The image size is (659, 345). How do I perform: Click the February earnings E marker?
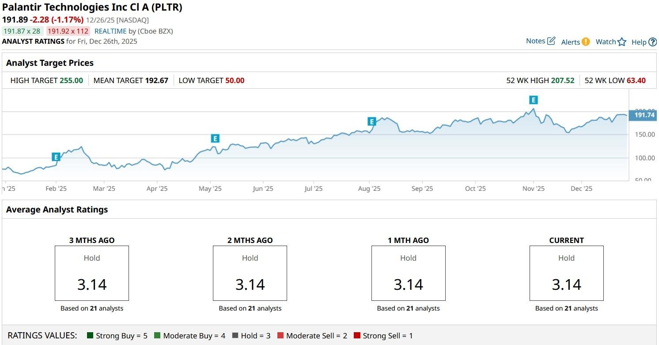click(56, 157)
